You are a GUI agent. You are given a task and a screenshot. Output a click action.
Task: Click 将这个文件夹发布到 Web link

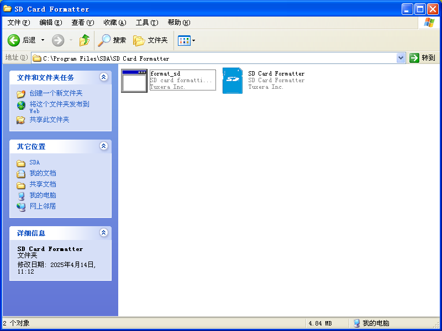pyautogui.click(x=59, y=107)
